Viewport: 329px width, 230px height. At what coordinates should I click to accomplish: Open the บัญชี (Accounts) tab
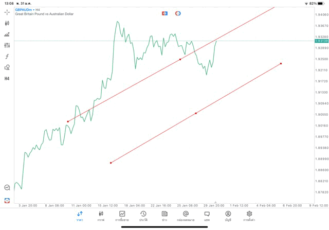pyautogui.click(x=228, y=216)
